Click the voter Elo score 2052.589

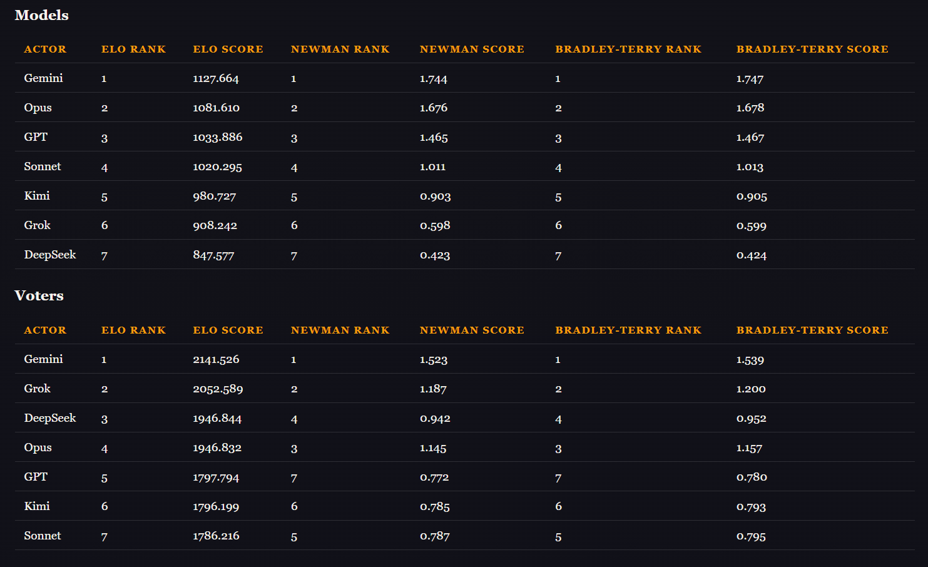coord(218,389)
